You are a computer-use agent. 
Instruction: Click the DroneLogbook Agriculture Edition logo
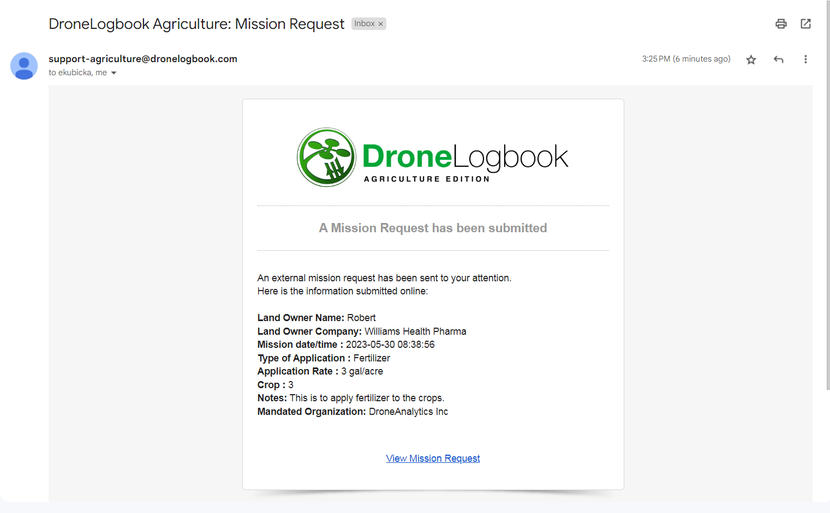[x=432, y=158]
